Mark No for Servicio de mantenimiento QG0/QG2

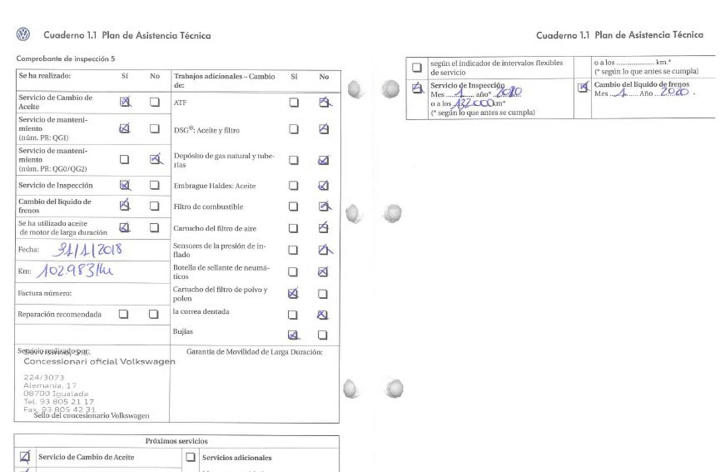coord(154,160)
